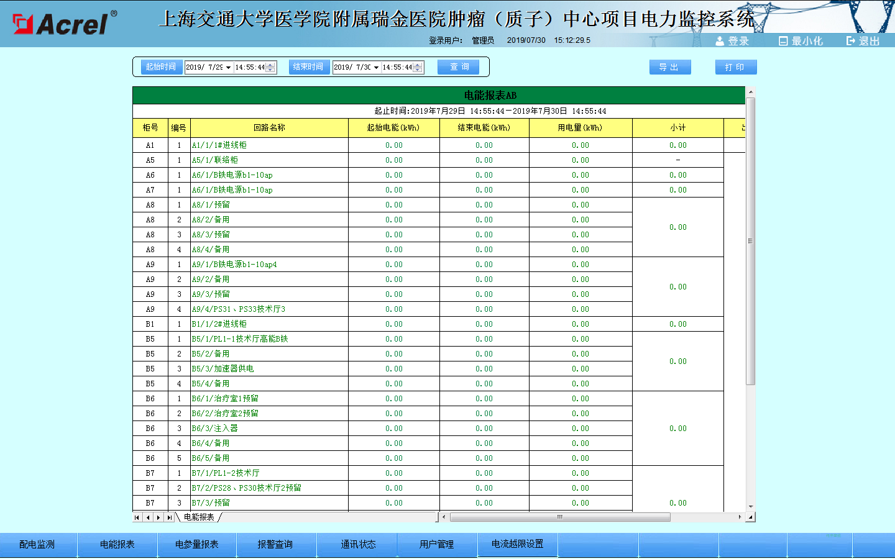Click the horizontal scrollbar thumb below the table
Image resolution: width=895 pixels, height=559 pixels.
tap(559, 517)
